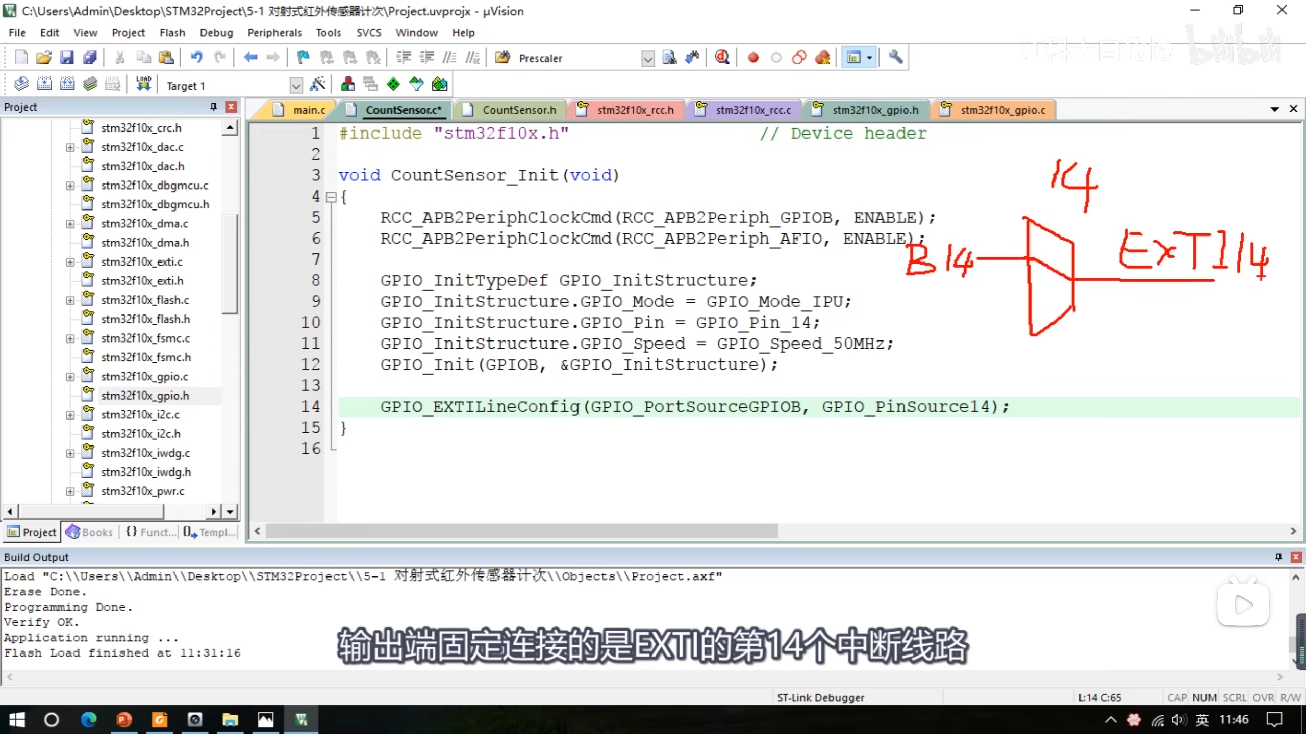Toggle the Project window pin icon

[x=213, y=107]
